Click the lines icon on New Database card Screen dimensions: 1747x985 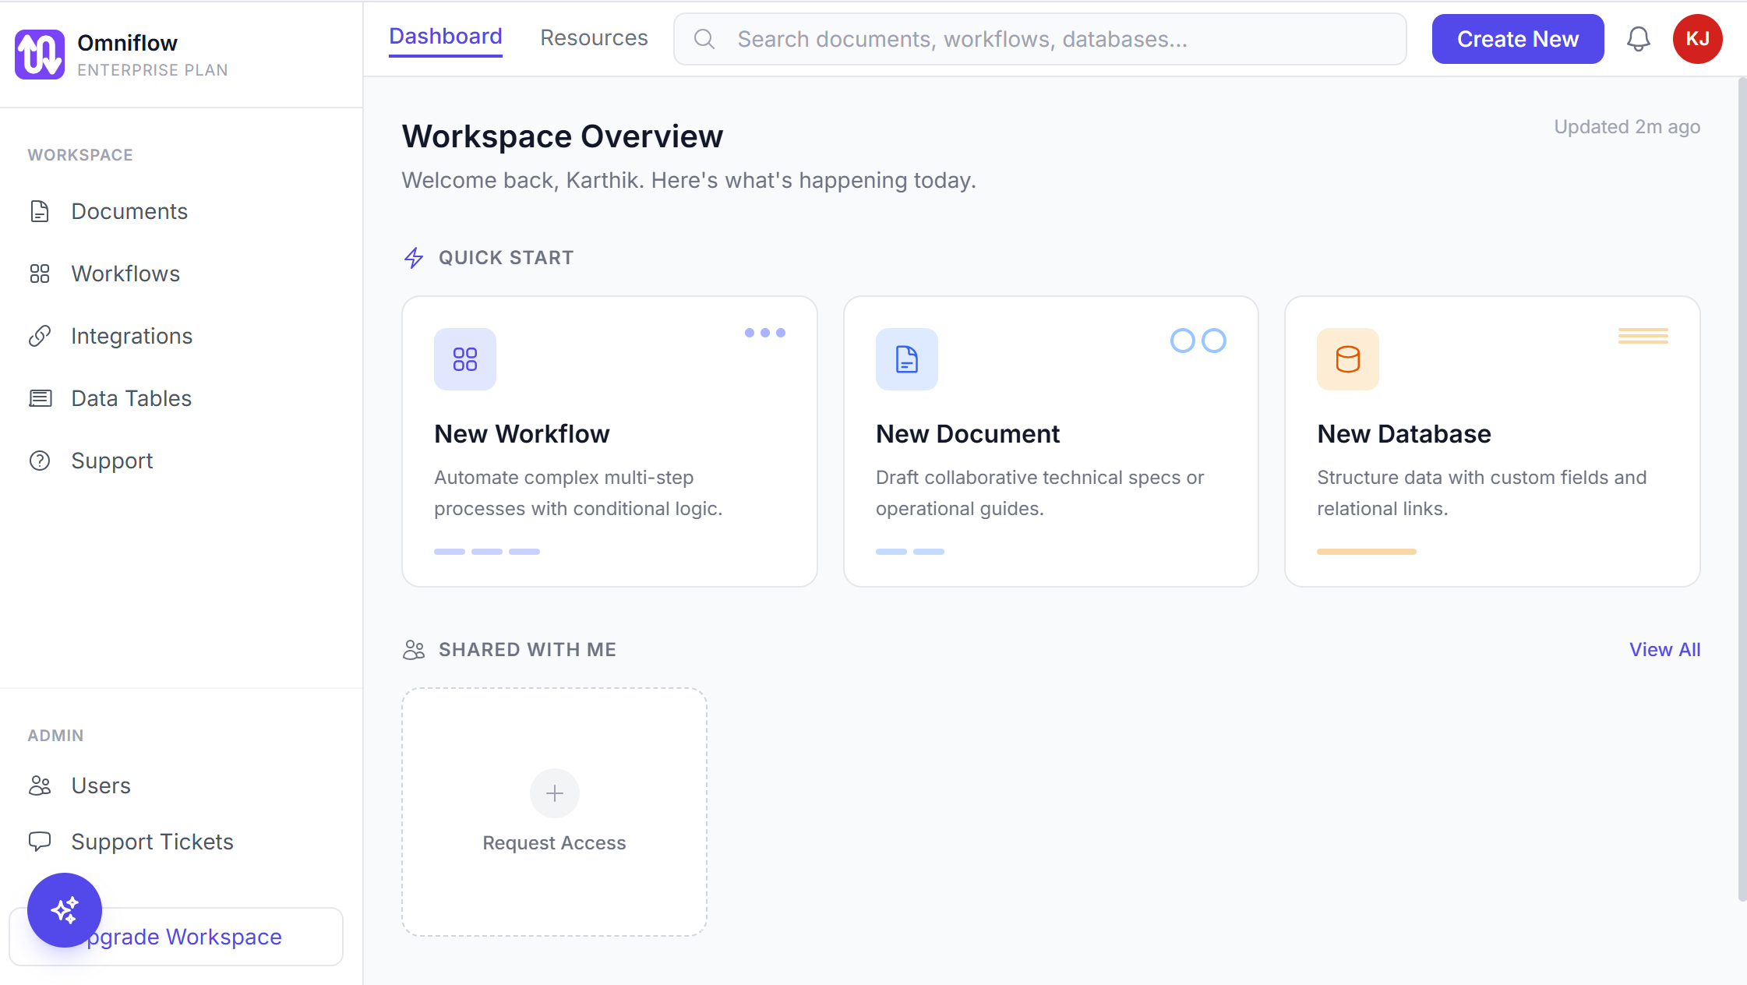1643,336
